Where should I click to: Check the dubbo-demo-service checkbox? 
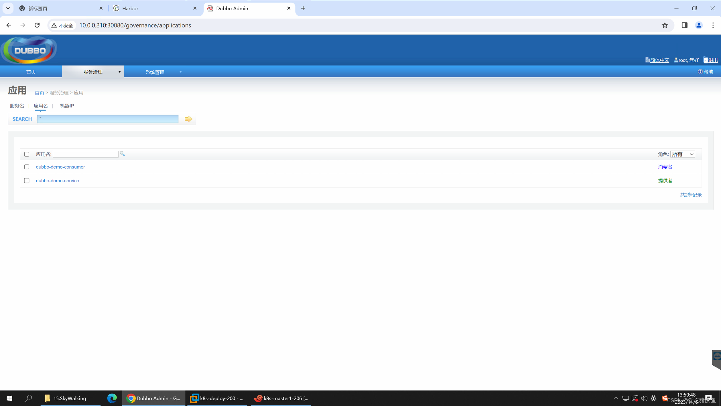click(27, 181)
